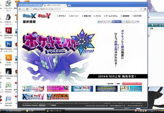Open a new tab with the new-tab button
164x113 pixels.
pyautogui.click(x=69, y=5)
